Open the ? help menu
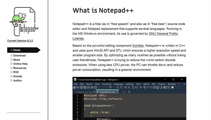211x120 pixels. 179,84
